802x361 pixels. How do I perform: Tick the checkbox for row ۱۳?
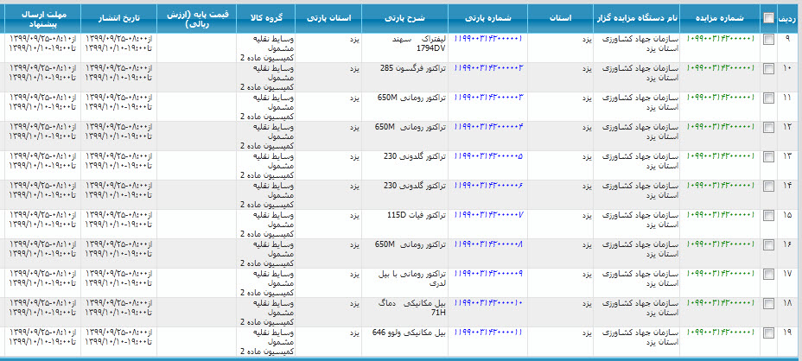click(x=768, y=157)
